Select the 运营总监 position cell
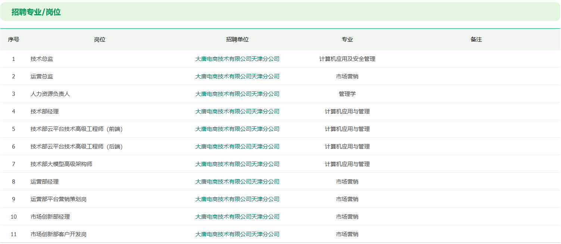Viewport: 561px width, 244px height. coord(42,76)
